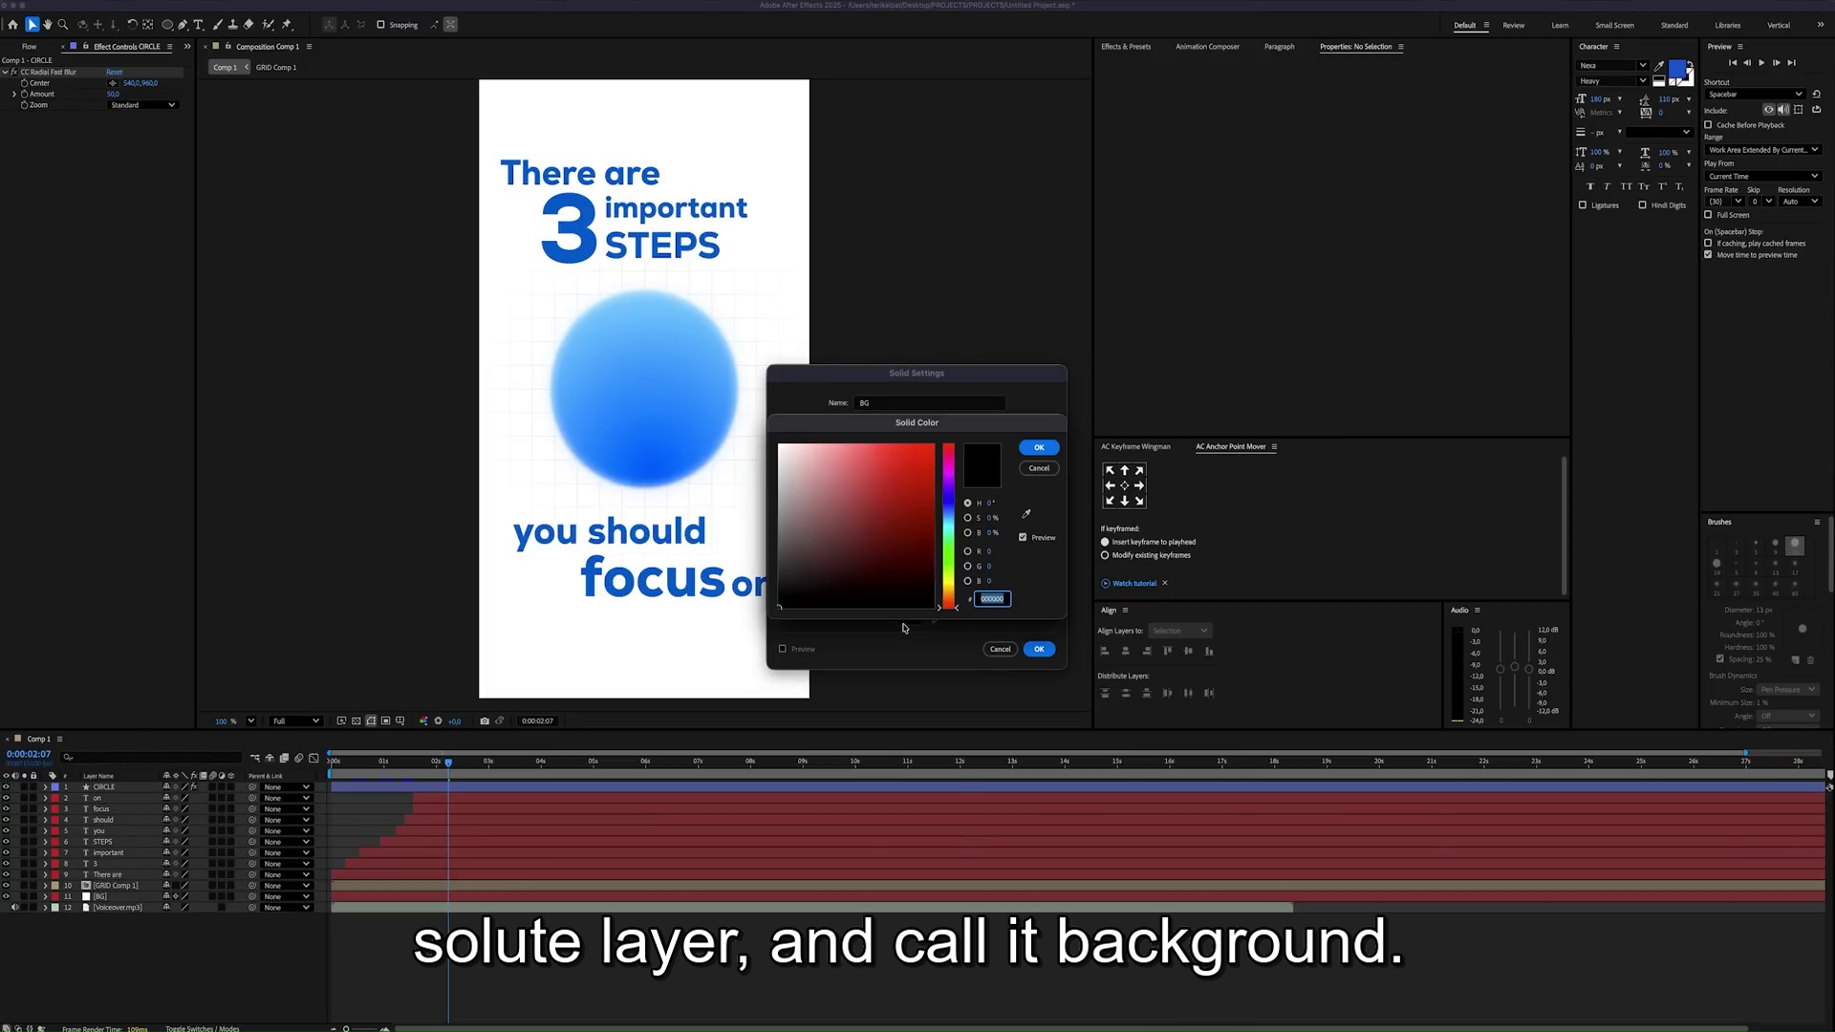Switch to Effects & Presets tab
Screen dimensions: 1835x1032
pyautogui.click(x=1126, y=47)
